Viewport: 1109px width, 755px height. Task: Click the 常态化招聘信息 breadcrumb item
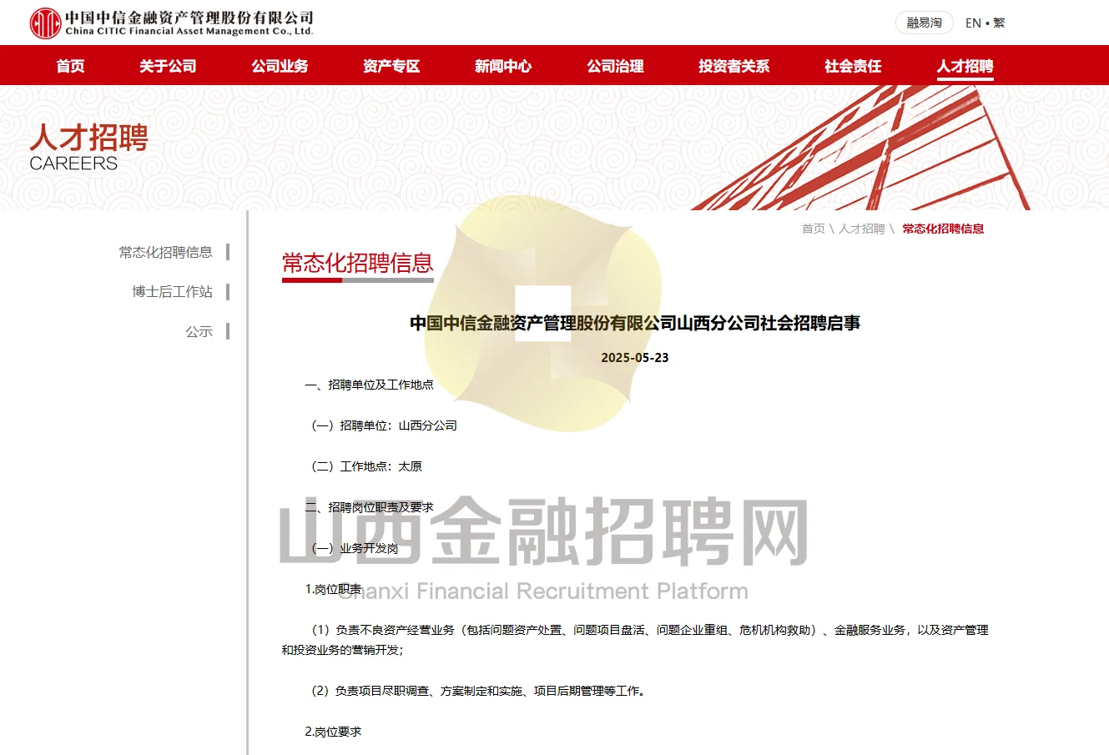click(x=943, y=229)
